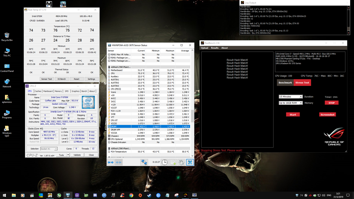The height and width of the screenshot is (199, 354).
Task: Select the CPU Optional fan row in HWiNFO
Action: tap(149, 139)
